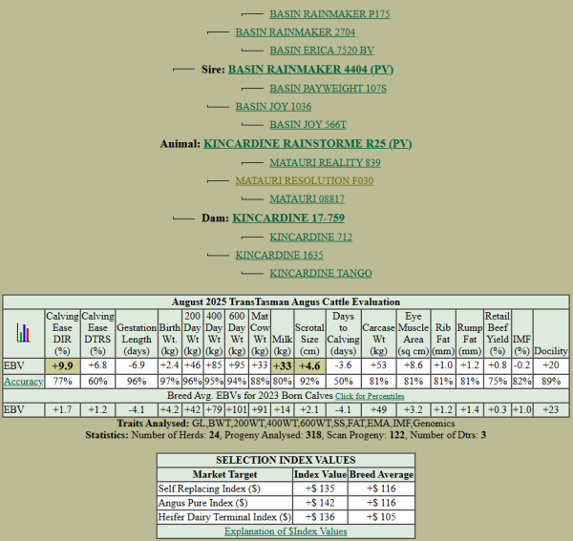Select highlighted Milk EBV +33 cell
This screenshot has height=541, width=573.
[x=282, y=365]
